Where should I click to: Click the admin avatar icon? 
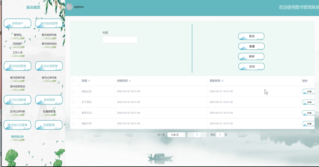69,7
